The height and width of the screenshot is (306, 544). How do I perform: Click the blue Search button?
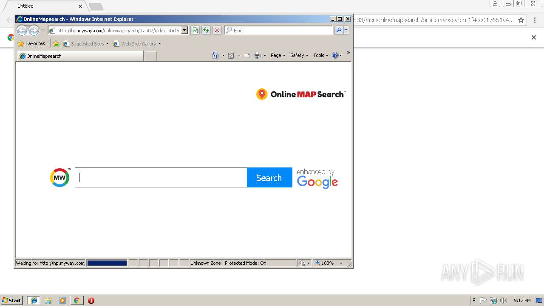tap(269, 178)
